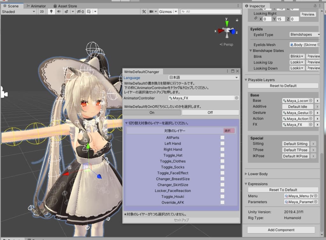Open the Language dropdown in WriteDefaultChanger
Image resolution: width=326 pixels, height=240 pixels.
[203, 78]
